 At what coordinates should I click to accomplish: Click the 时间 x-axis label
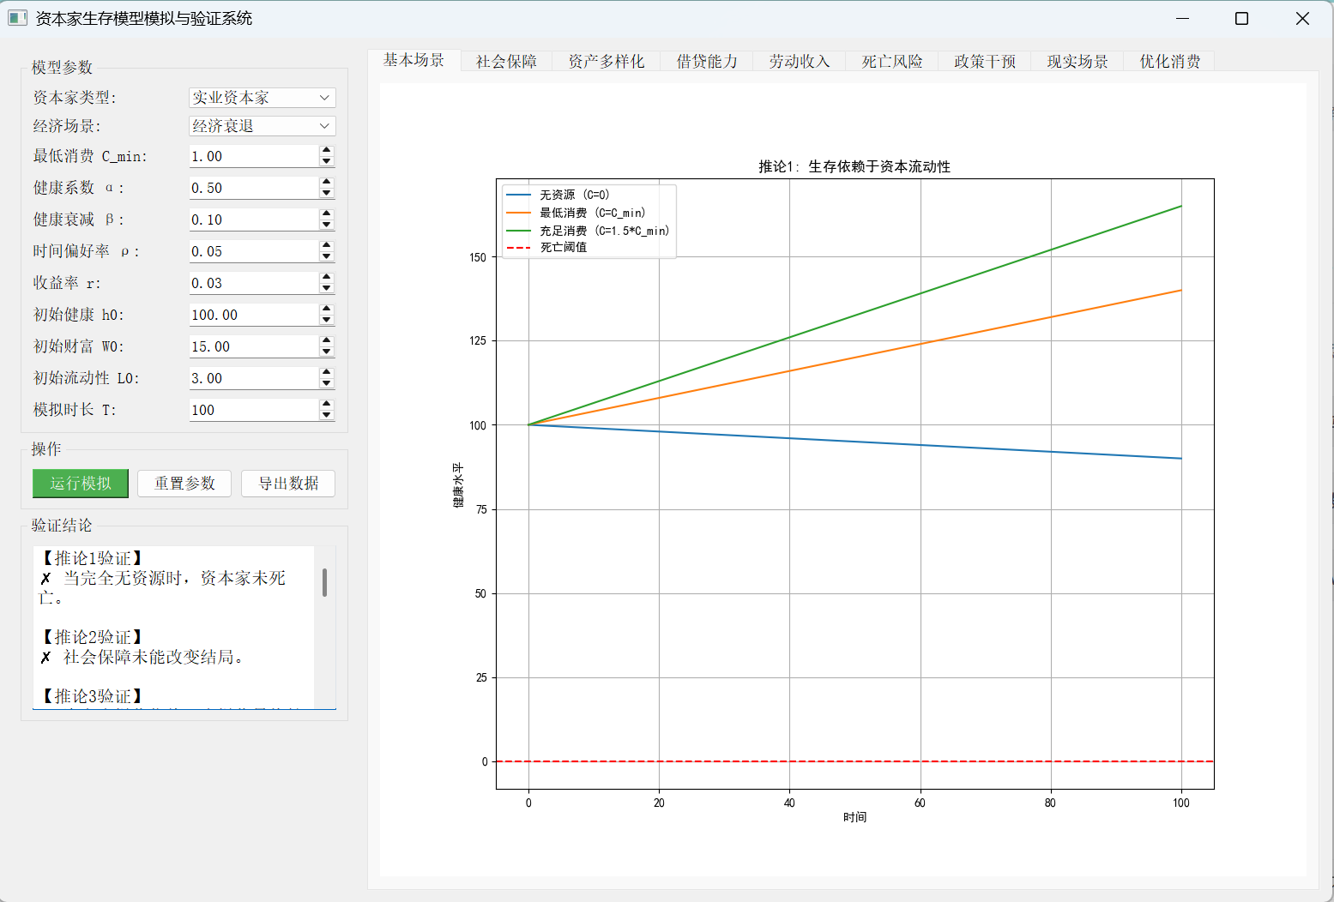click(x=854, y=817)
